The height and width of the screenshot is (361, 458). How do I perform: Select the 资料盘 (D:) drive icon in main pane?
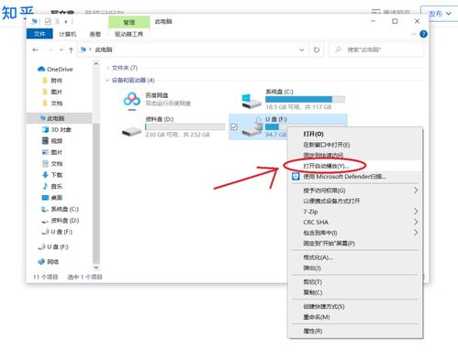coord(131,132)
